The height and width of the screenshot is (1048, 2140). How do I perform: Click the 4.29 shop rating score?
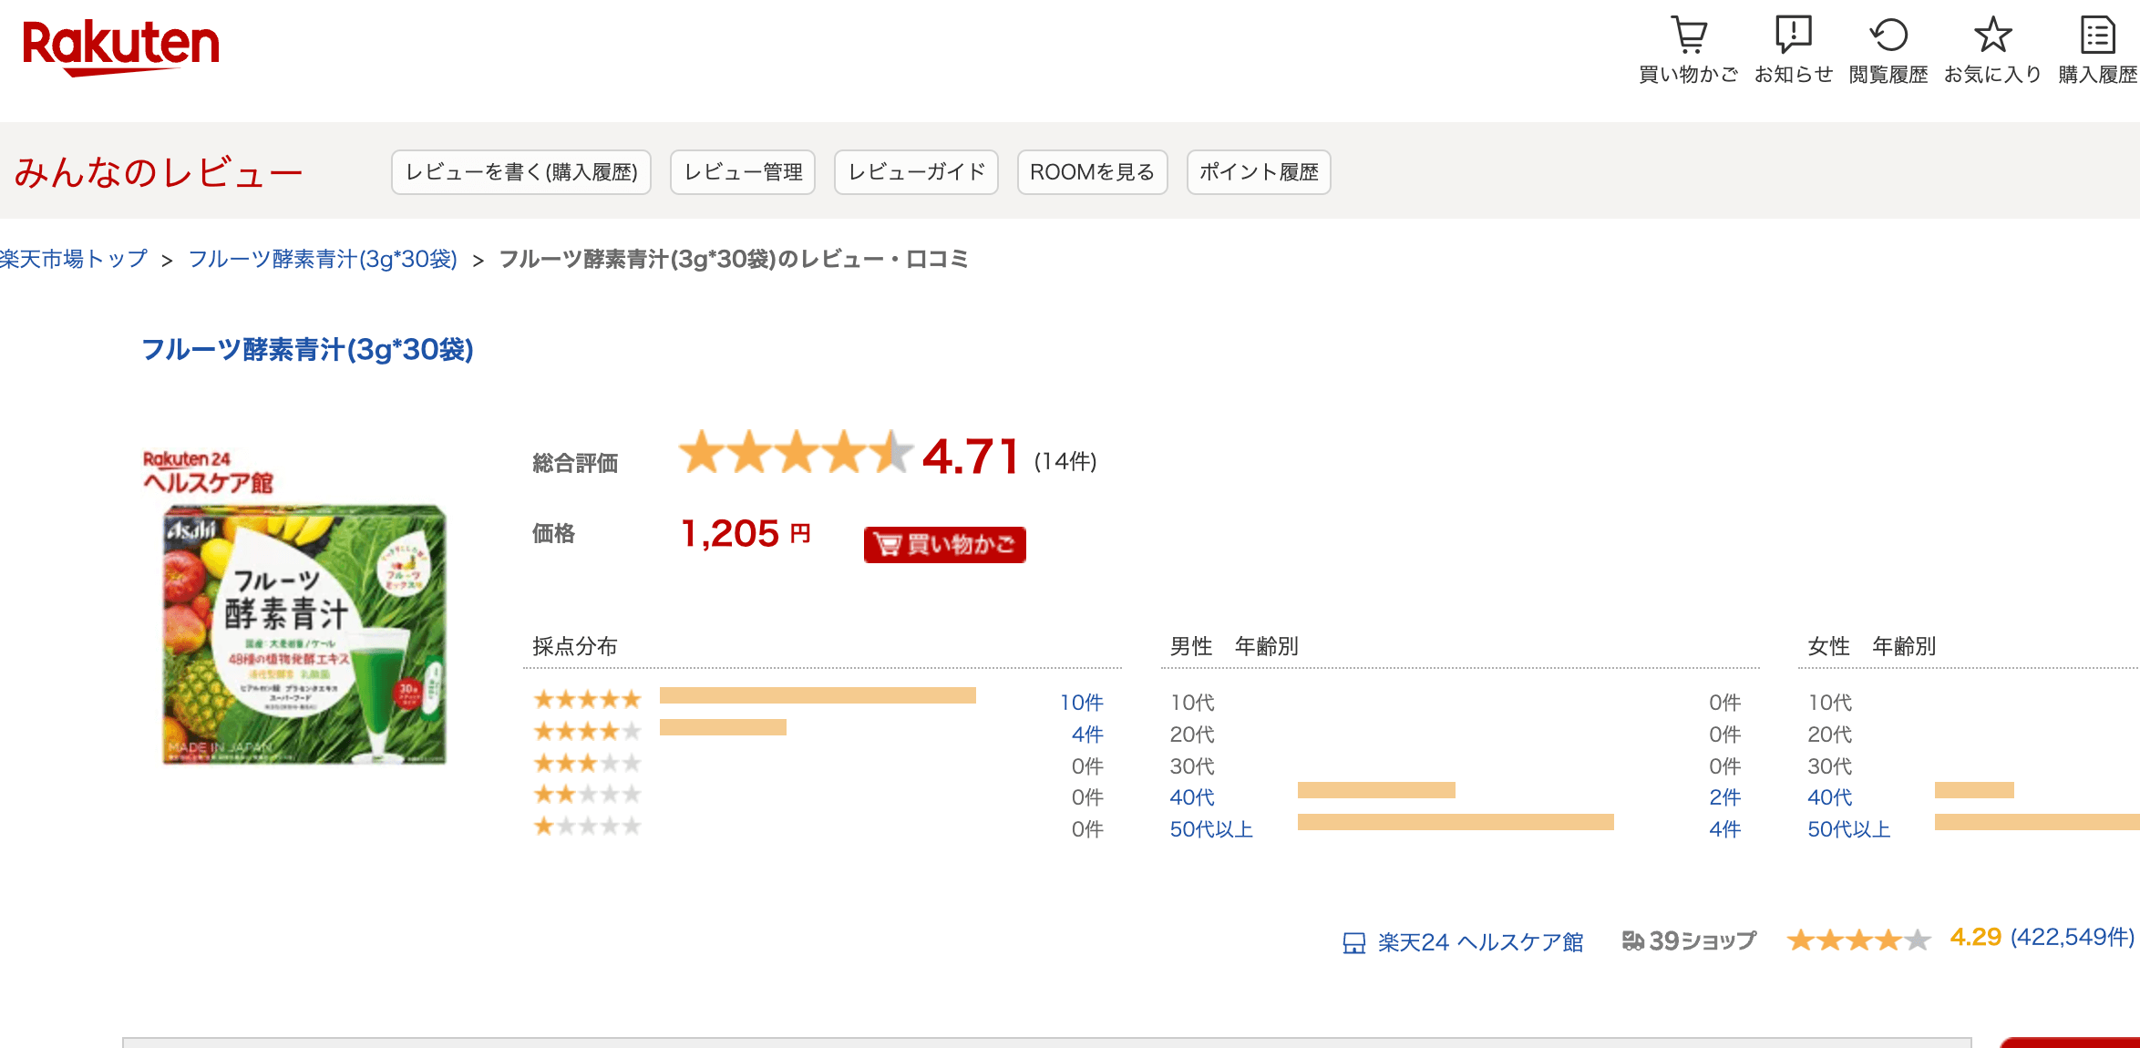point(1975,937)
